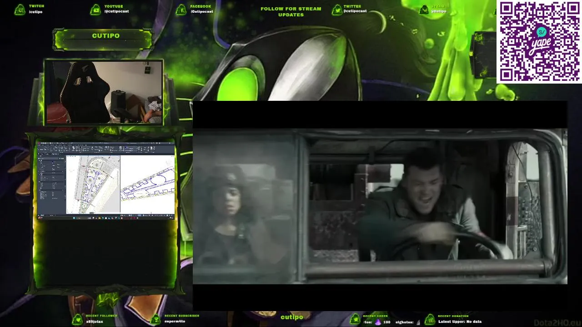
Task: Click the Twitch icon in the top bar
Action: click(20, 10)
